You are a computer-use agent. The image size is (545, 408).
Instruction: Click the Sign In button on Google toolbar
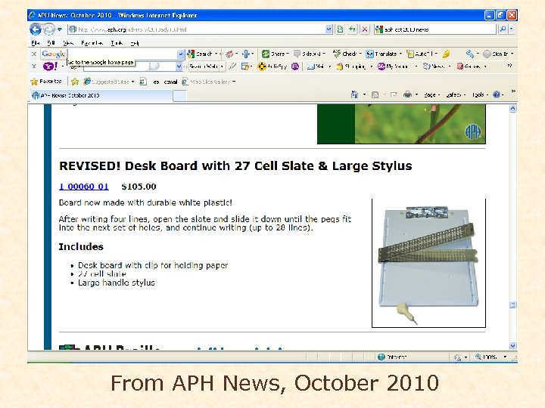(498, 54)
